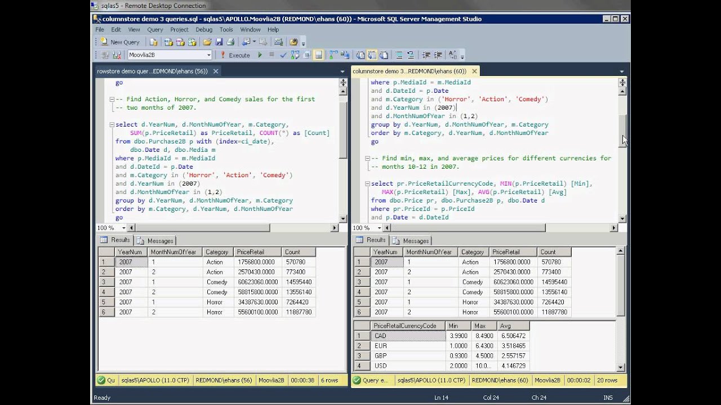
Task: Click the Remote Desktop Connection title bar
Action: (x=360, y=6)
